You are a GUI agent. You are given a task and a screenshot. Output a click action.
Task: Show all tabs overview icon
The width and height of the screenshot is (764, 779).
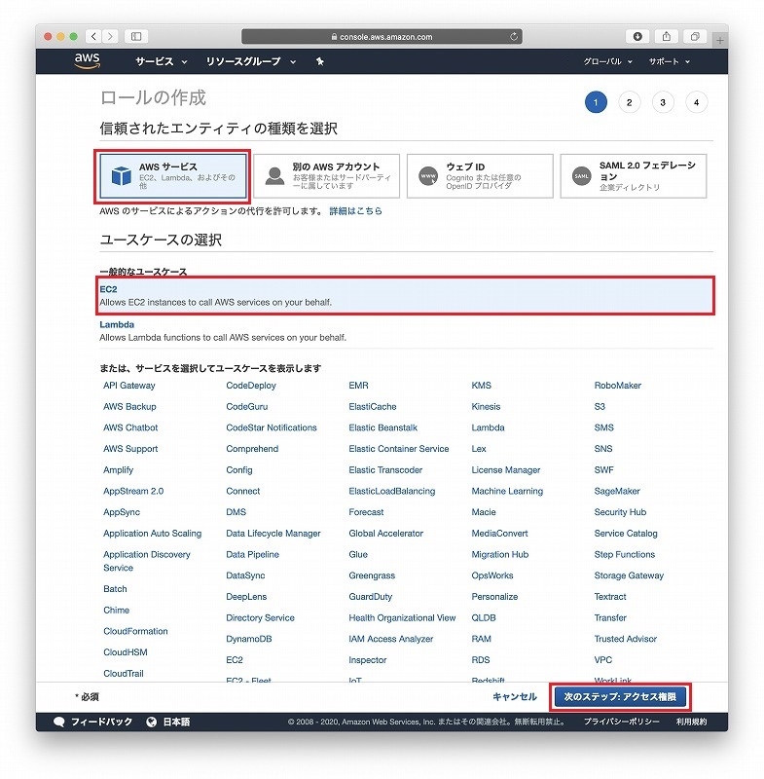pos(695,36)
